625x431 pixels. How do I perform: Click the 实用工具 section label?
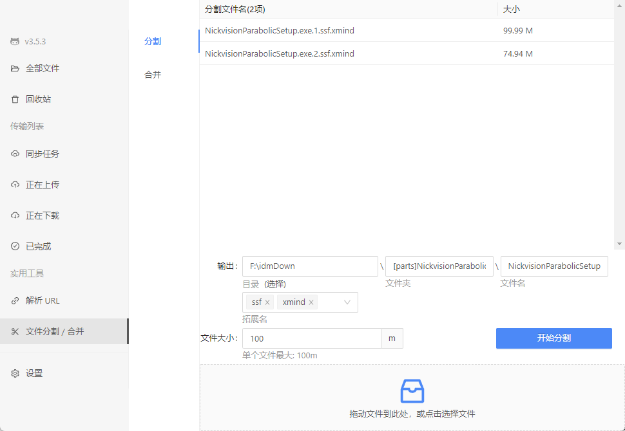27,273
